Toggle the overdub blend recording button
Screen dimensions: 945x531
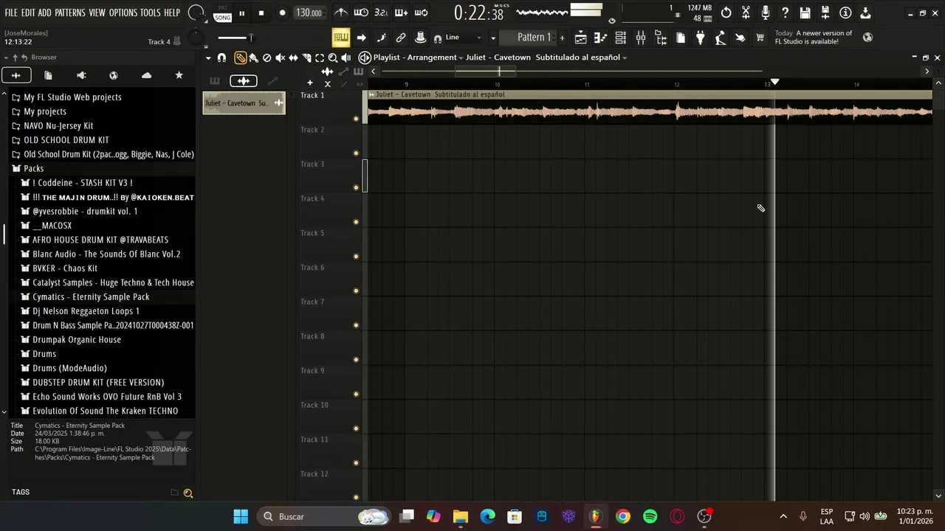pos(401,13)
